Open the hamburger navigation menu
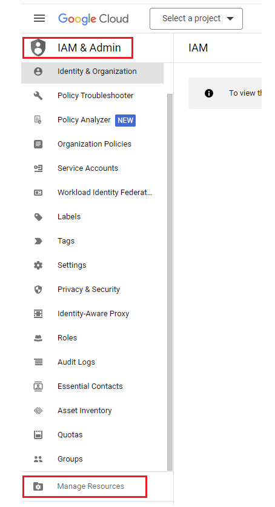The image size is (275, 507). (39, 18)
